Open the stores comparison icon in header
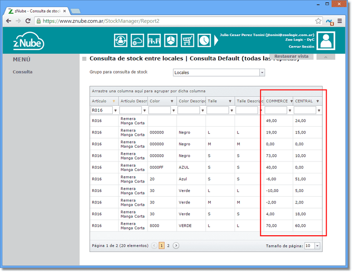This screenshot has width=352, height=272. coord(154,40)
